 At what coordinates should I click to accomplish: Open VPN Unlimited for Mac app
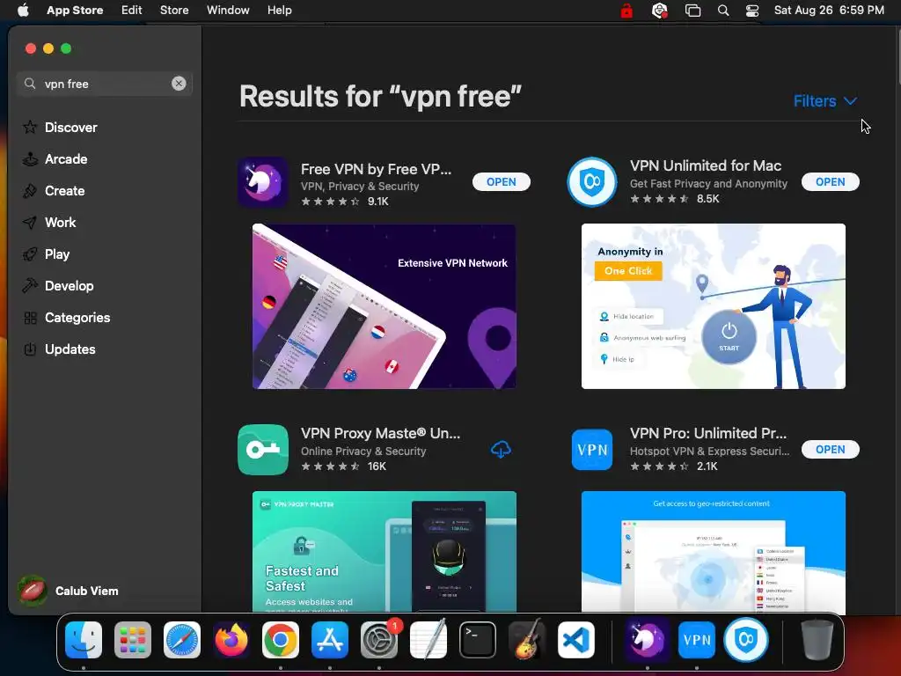click(x=831, y=181)
